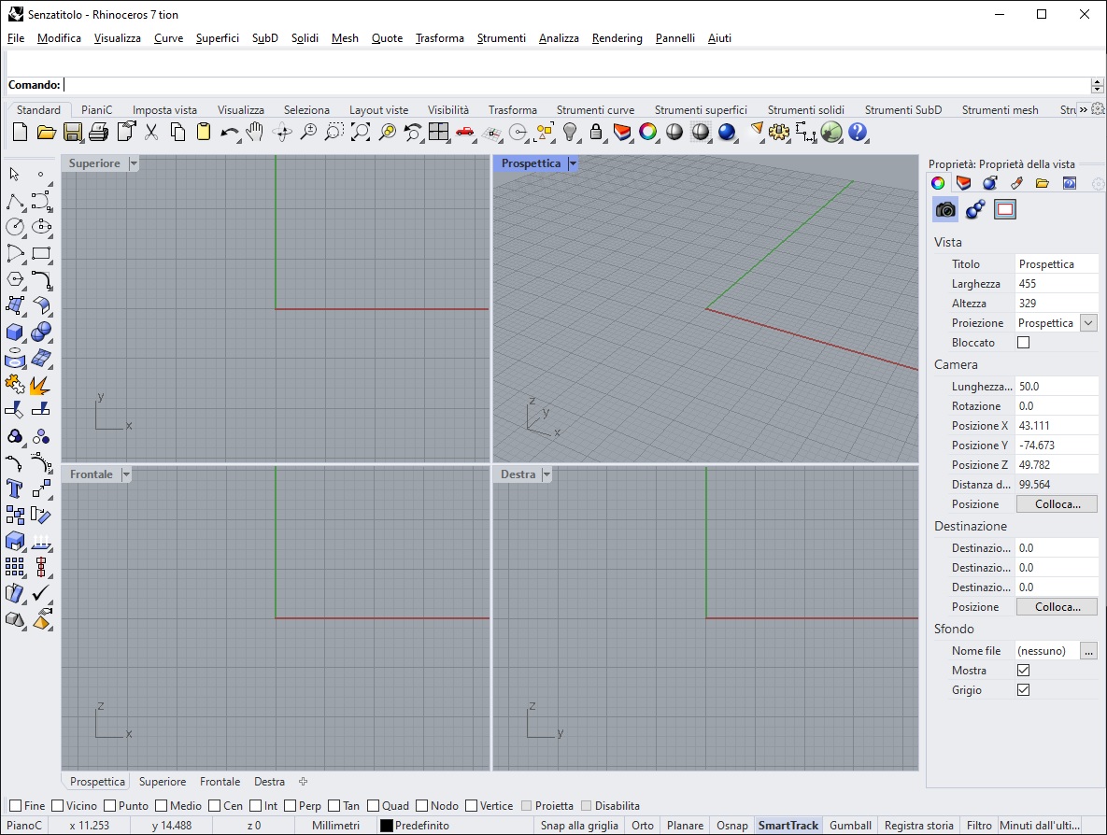Toggle the Bloccato checkbox
1107x835 pixels.
coord(1023,343)
